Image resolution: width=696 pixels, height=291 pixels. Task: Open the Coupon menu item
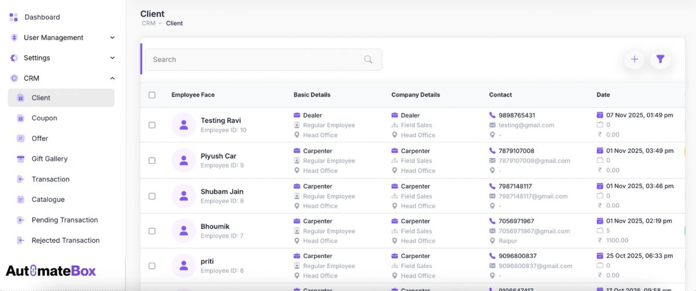click(x=44, y=118)
